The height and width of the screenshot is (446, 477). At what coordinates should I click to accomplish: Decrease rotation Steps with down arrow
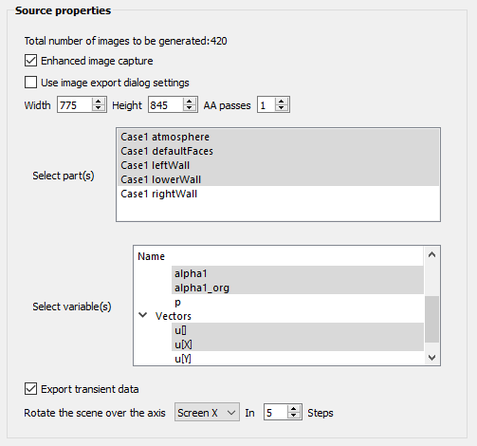pos(294,416)
